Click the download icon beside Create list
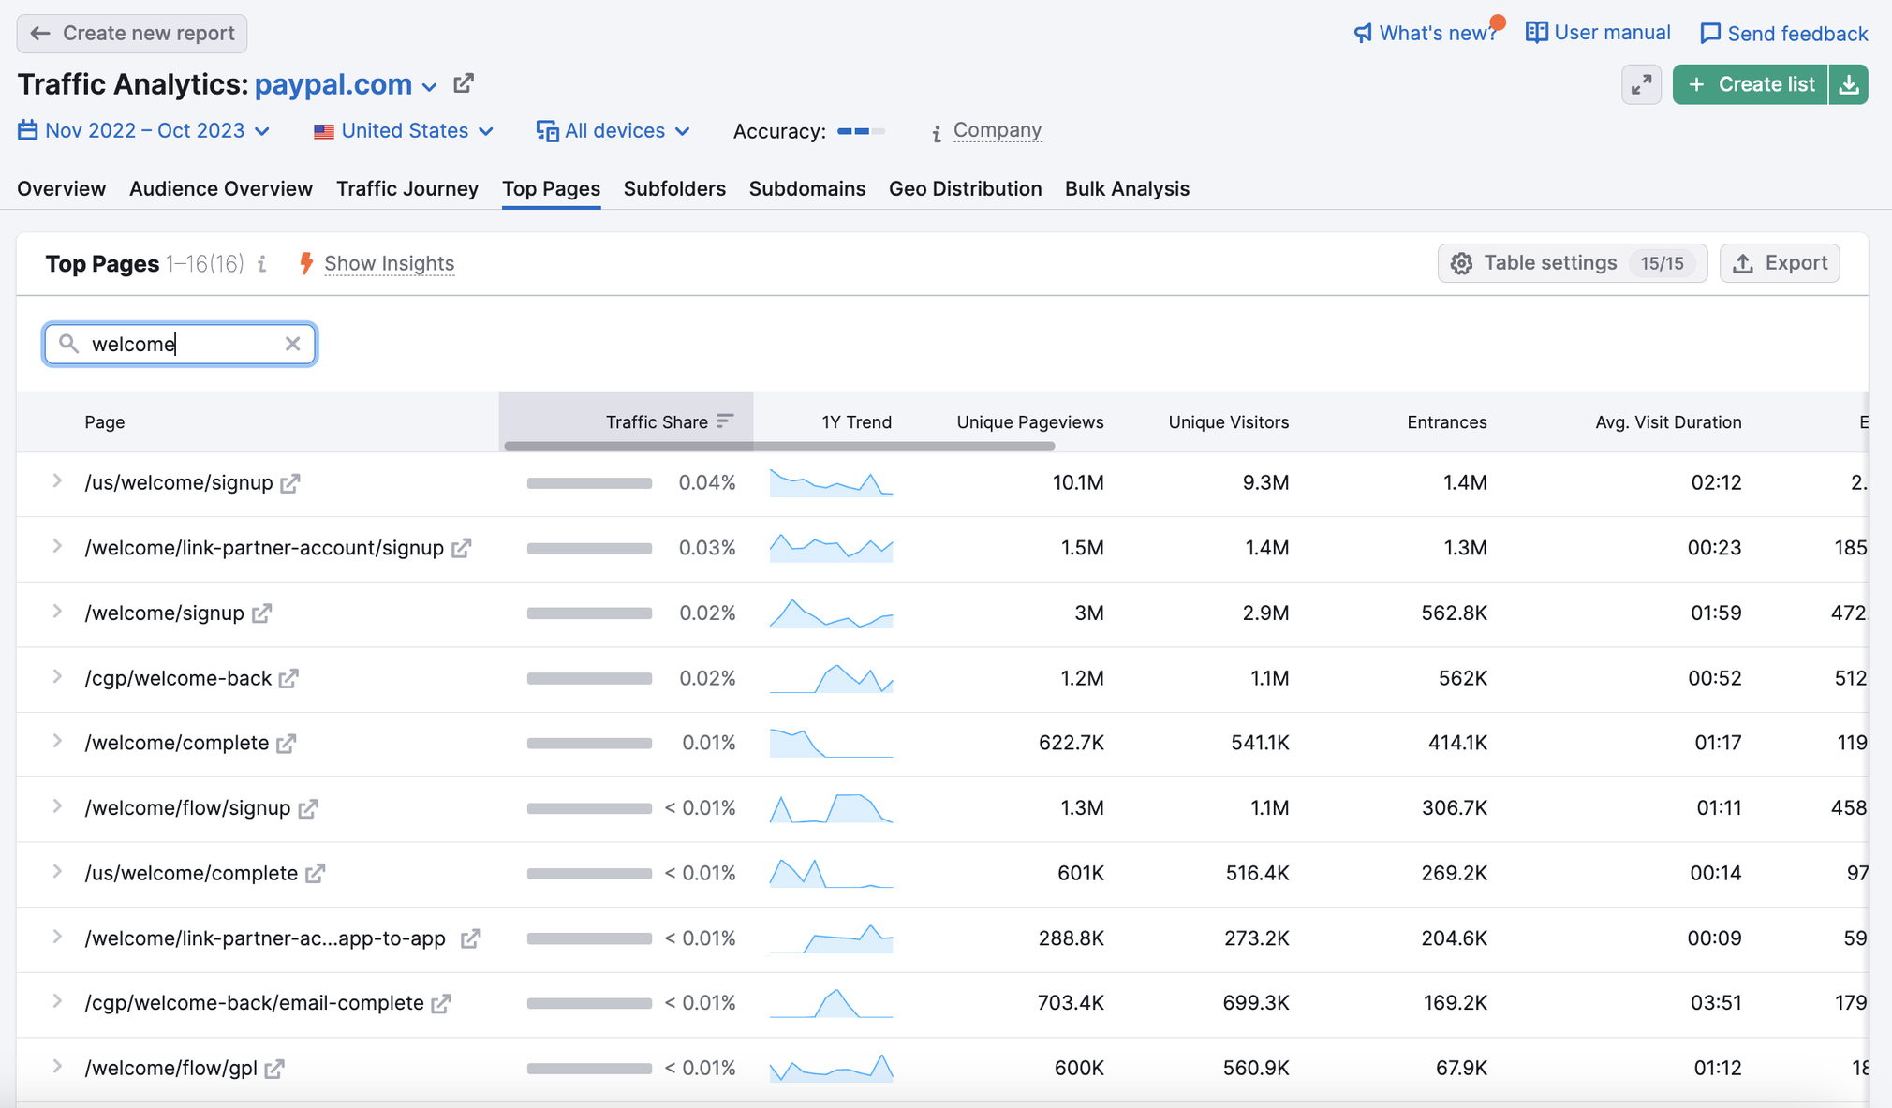The height and width of the screenshot is (1108, 1892). click(x=1849, y=84)
